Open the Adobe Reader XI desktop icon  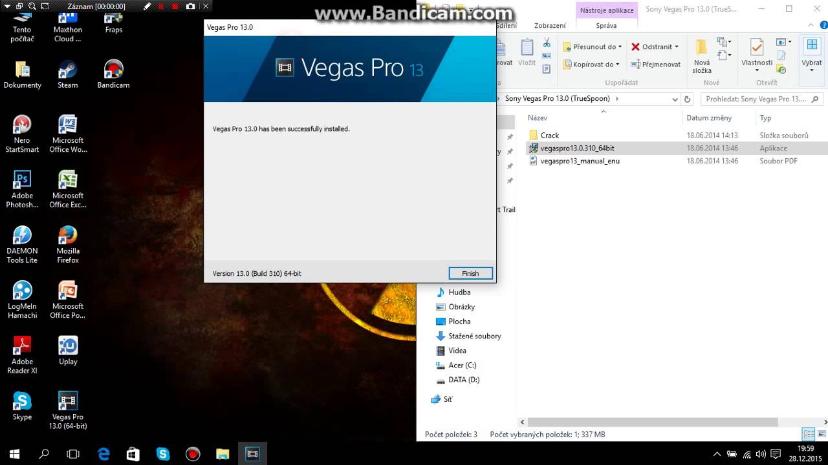[x=22, y=355]
